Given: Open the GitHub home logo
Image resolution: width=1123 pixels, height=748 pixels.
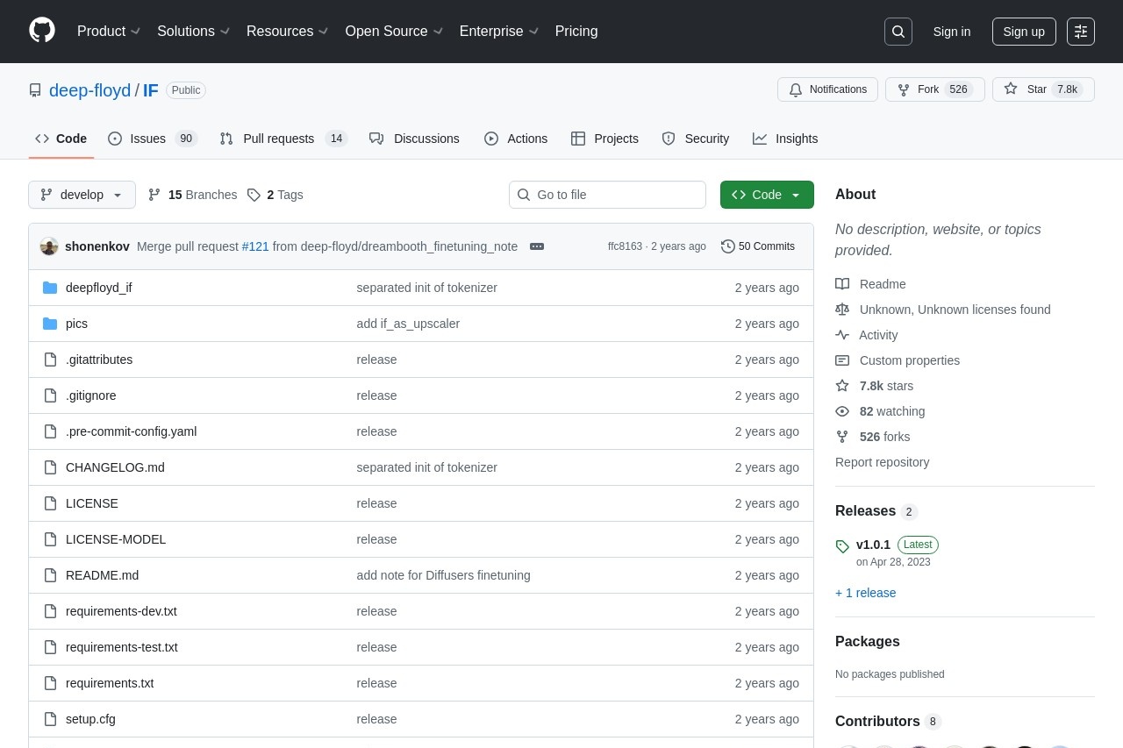Looking at the screenshot, I should point(42,31).
